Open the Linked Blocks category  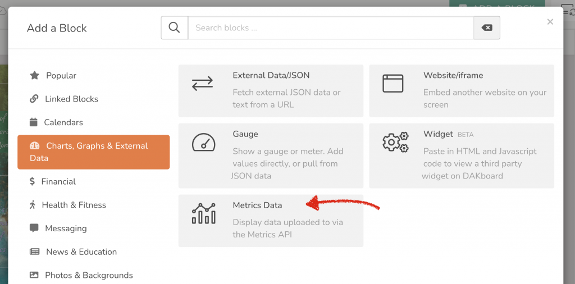tap(94, 99)
